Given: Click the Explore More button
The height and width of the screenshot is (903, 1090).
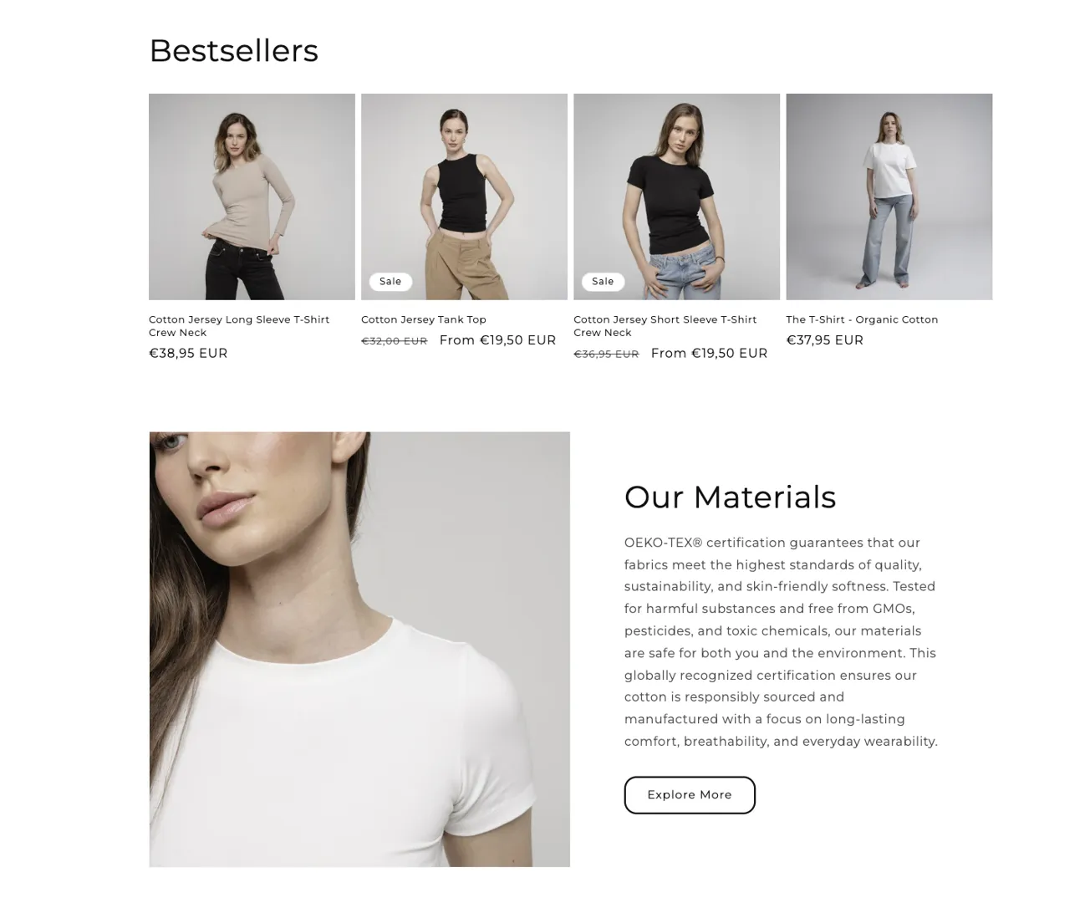Looking at the screenshot, I should [690, 795].
